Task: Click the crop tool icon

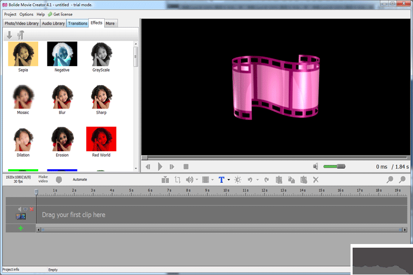Action: click(178, 180)
